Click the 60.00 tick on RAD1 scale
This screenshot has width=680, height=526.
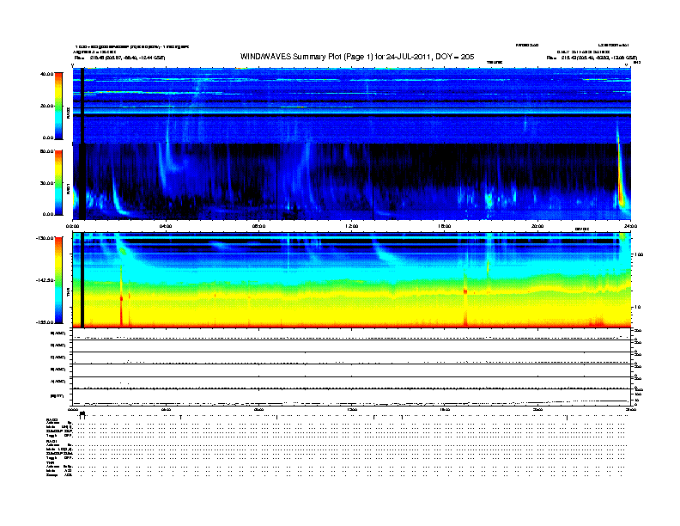(x=46, y=151)
